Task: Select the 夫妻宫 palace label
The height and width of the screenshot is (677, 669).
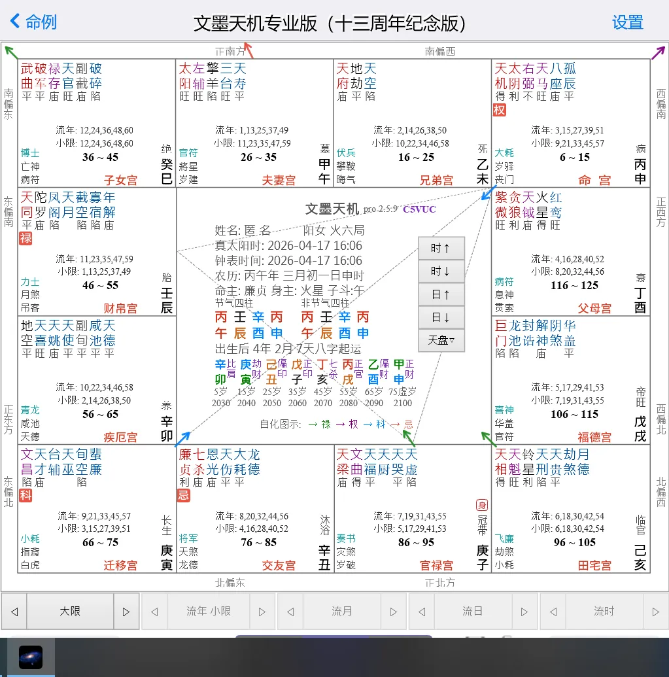Action: click(279, 180)
